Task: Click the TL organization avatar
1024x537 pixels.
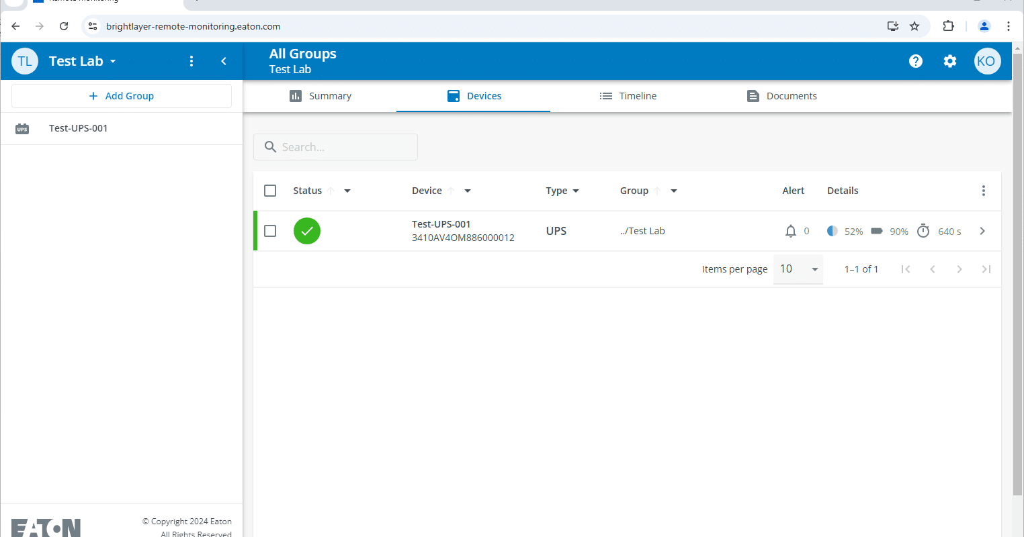Action: 25,61
